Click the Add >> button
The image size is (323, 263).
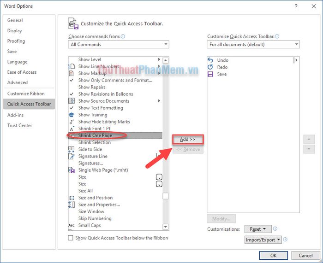pyautogui.click(x=188, y=140)
